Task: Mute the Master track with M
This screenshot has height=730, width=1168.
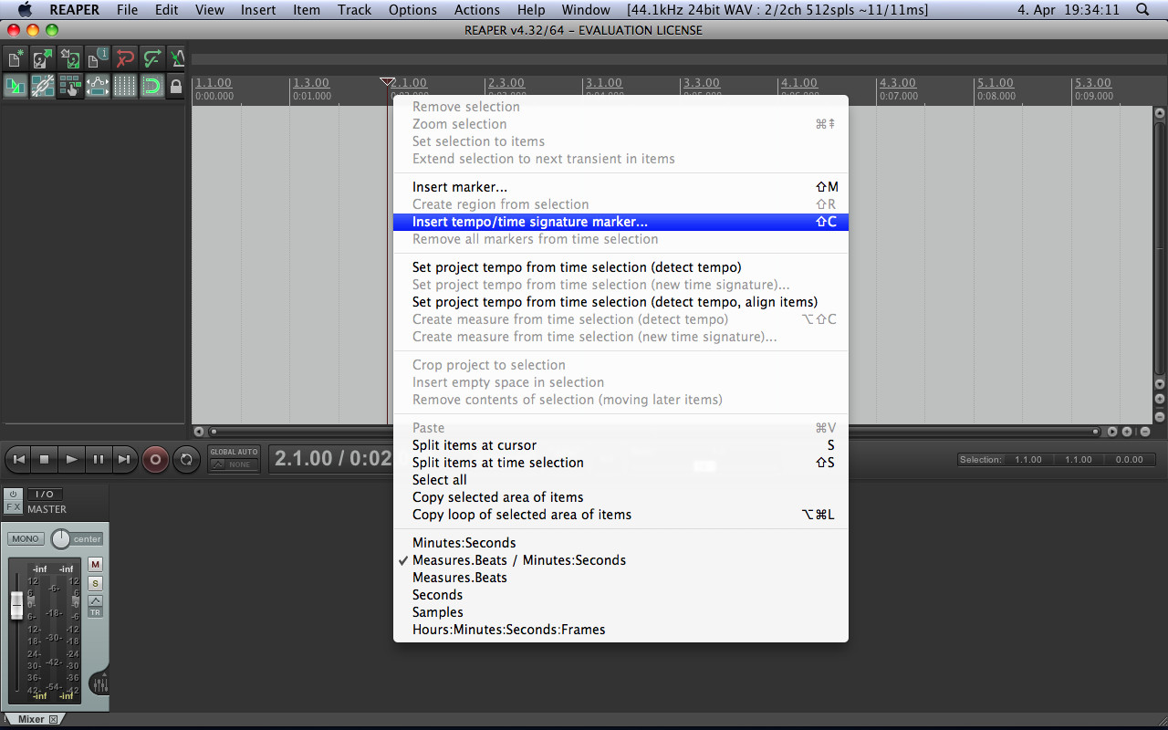Action: [x=95, y=565]
